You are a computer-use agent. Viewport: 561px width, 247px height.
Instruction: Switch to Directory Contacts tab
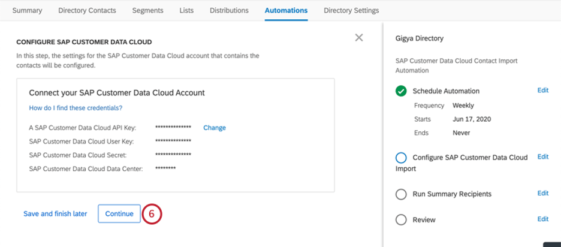pyautogui.click(x=87, y=10)
